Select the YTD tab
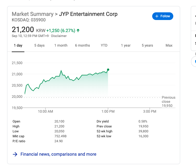This screenshot has width=196, height=168. point(104,45)
